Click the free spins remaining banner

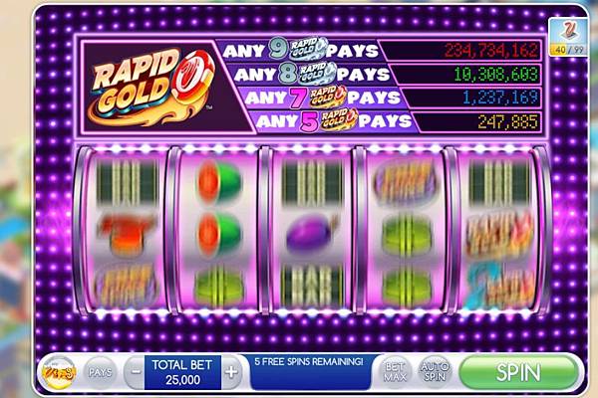pos(309,372)
